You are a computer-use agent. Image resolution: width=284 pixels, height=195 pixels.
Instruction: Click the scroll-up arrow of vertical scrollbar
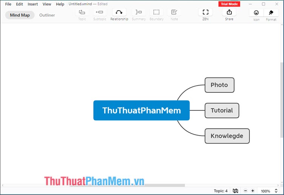tap(282, 25)
